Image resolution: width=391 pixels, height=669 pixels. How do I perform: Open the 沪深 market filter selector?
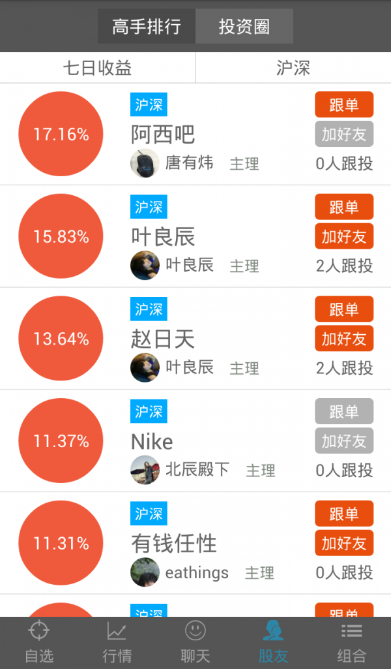click(x=293, y=67)
